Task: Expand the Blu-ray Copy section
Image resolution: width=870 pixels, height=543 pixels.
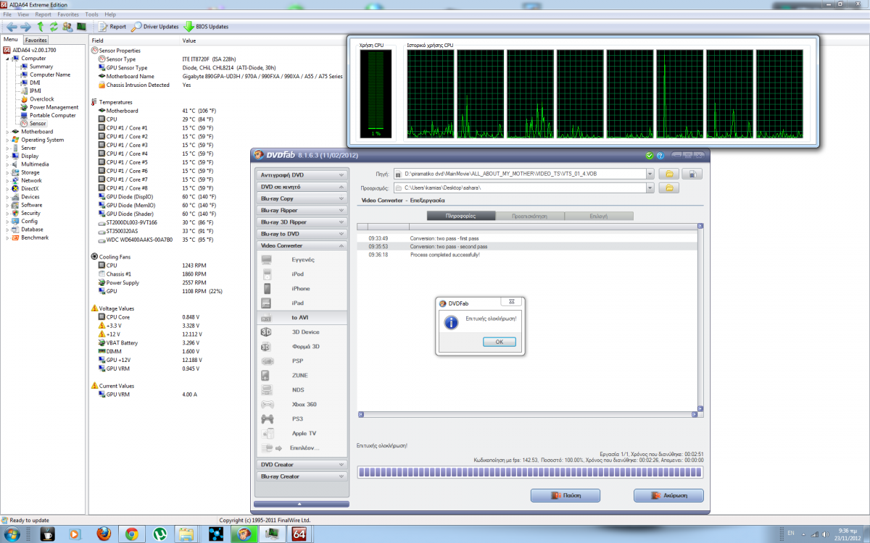Action: coord(302,198)
